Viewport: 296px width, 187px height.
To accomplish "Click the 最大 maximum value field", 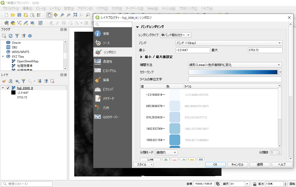I will coord(265,50).
